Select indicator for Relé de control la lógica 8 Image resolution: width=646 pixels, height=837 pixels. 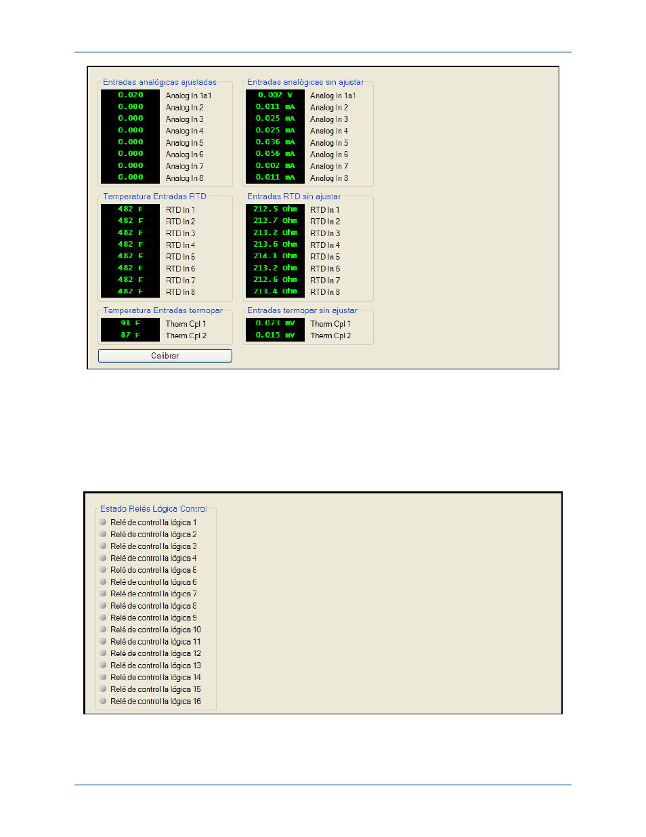pos(103,606)
